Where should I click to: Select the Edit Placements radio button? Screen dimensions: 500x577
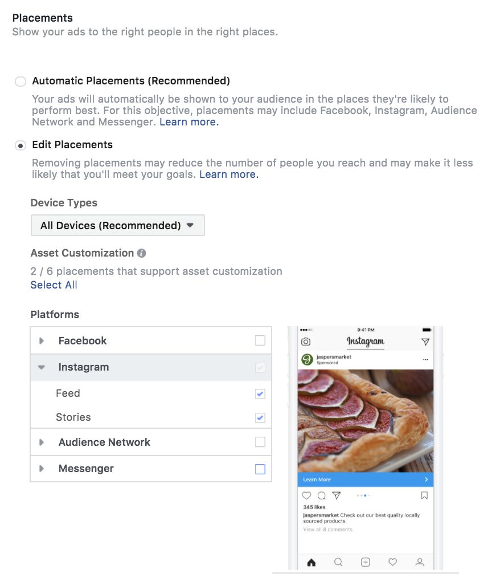coord(21,145)
